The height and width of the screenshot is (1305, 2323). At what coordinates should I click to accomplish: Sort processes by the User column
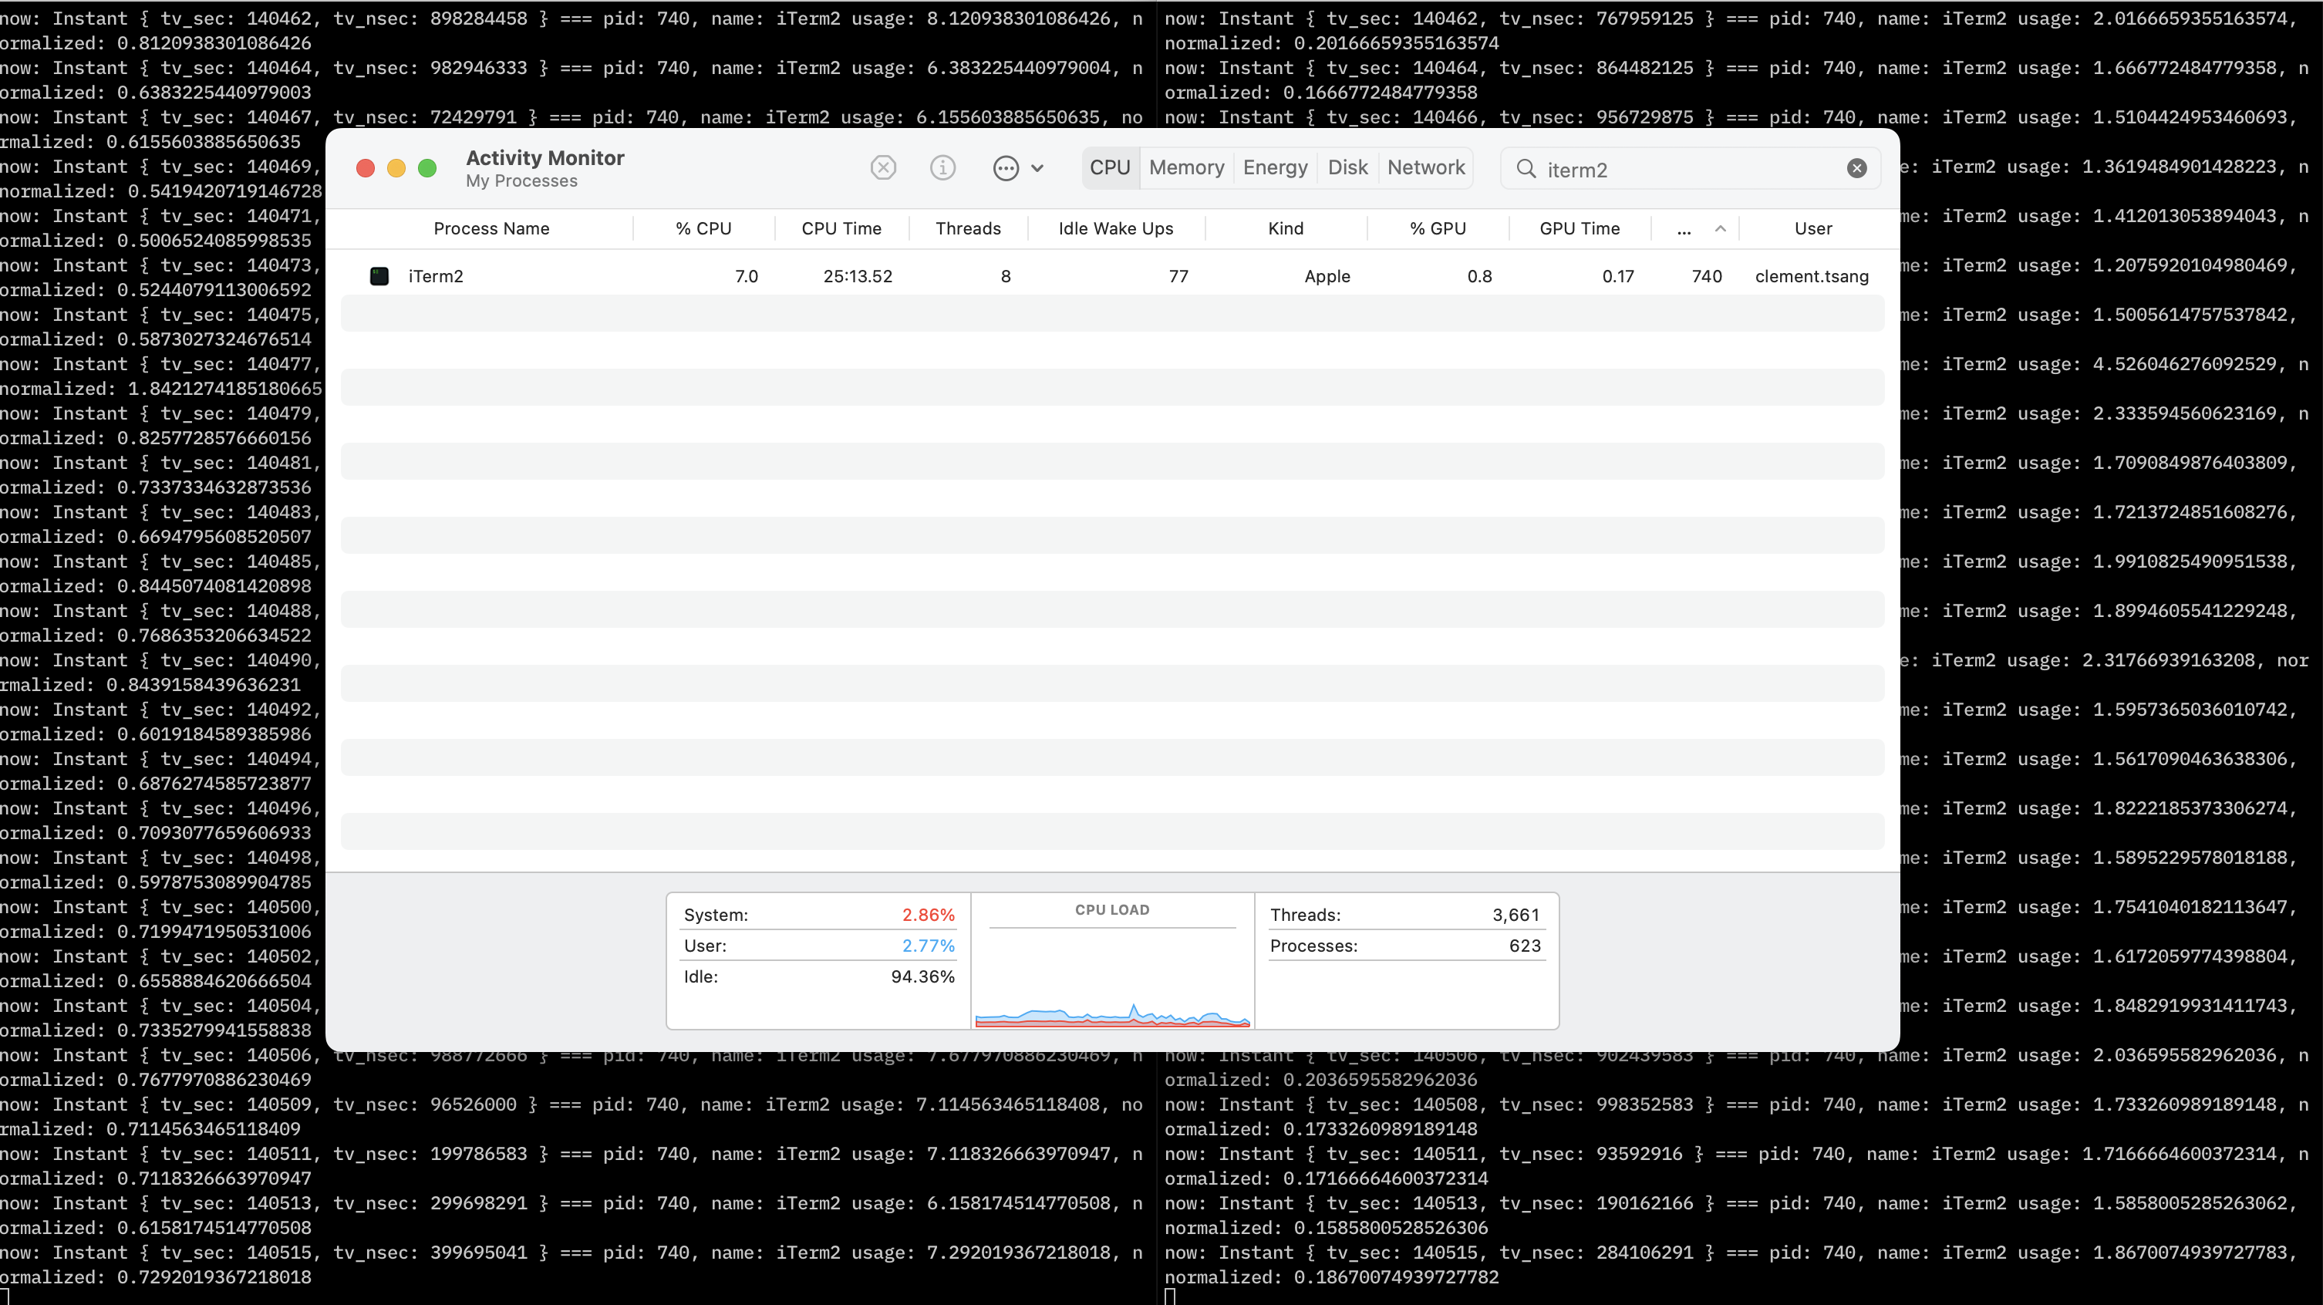(x=1812, y=228)
